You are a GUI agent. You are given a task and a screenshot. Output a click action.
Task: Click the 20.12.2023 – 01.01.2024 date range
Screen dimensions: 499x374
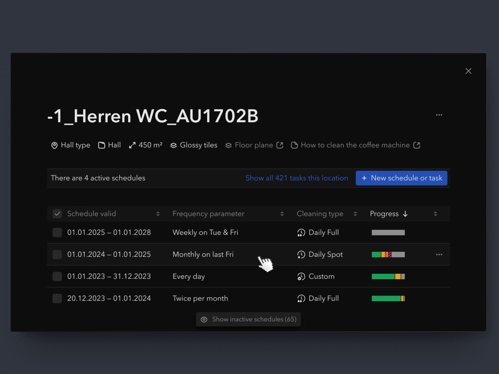(x=109, y=298)
